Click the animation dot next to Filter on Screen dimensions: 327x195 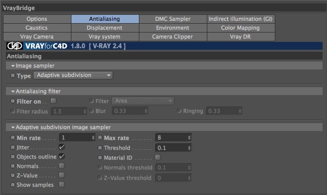(13, 101)
